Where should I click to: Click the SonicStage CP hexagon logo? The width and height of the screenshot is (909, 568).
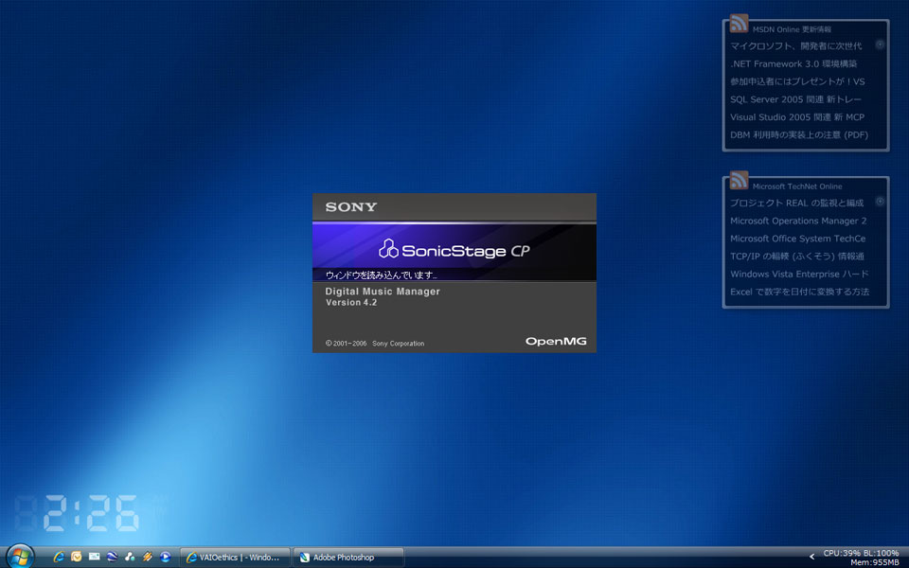click(x=388, y=249)
